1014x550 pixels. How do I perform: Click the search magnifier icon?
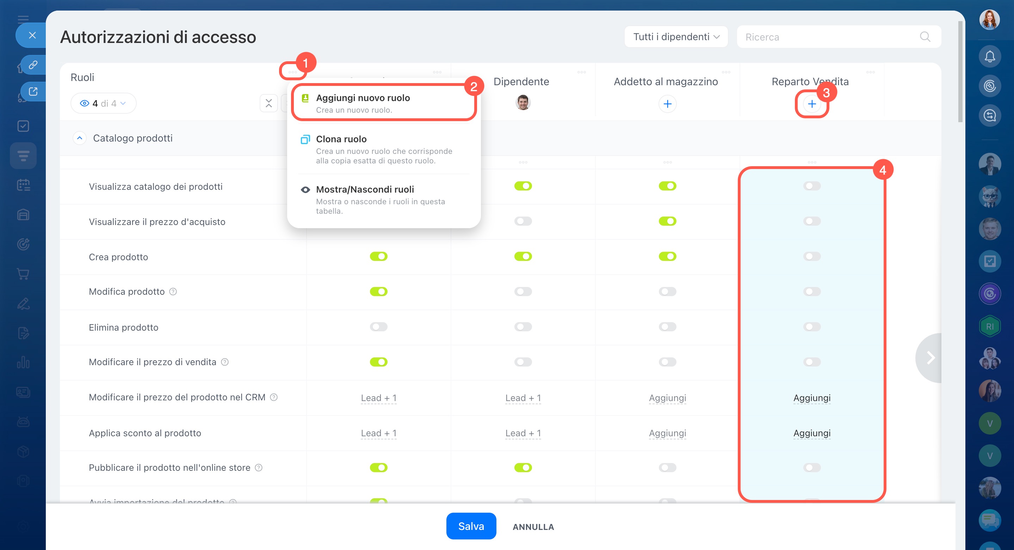[x=925, y=37]
